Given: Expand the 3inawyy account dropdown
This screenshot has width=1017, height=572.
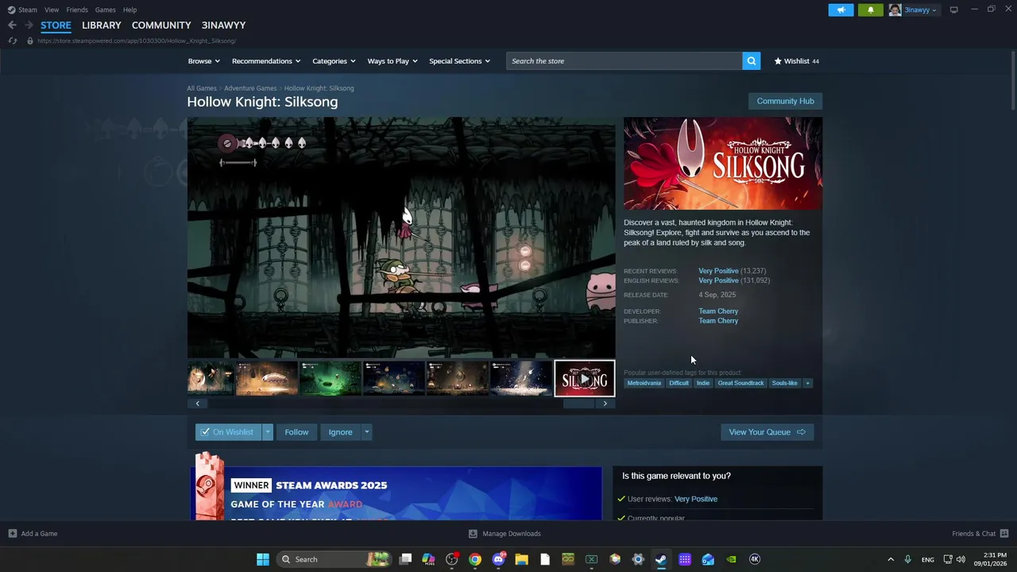Looking at the screenshot, I should pyautogui.click(x=921, y=10).
